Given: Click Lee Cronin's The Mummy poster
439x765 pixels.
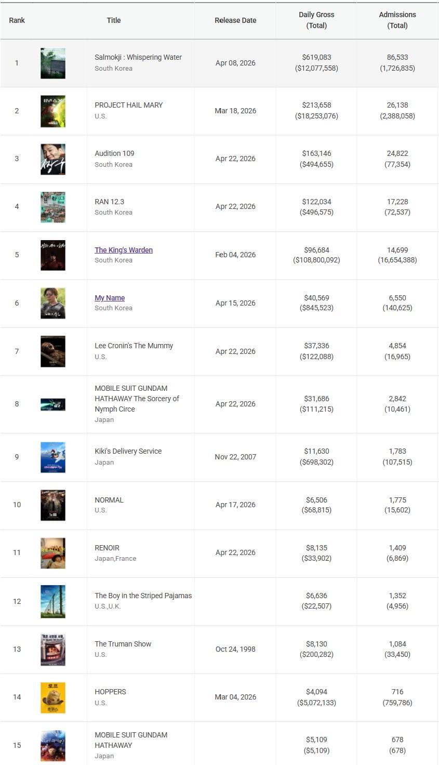Looking at the screenshot, I should tap(53, 351).
